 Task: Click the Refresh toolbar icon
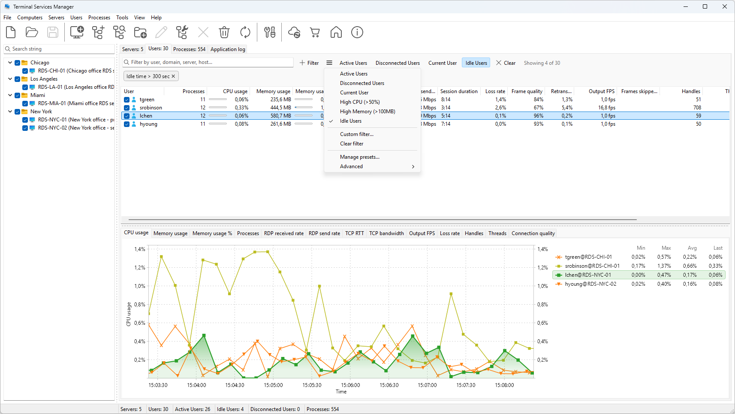pos(245,32)
